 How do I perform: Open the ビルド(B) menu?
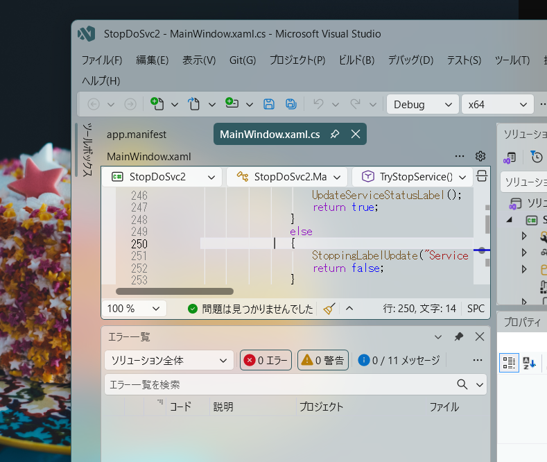pos(356,60)
